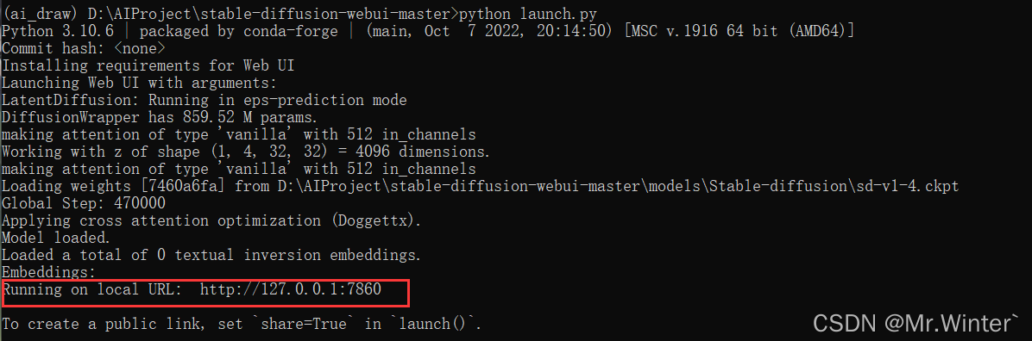Click 'DiffusionWrapper has 859.52 M params' line
1032x341 pixels.
pyautogui.click(x=160, y=118)
